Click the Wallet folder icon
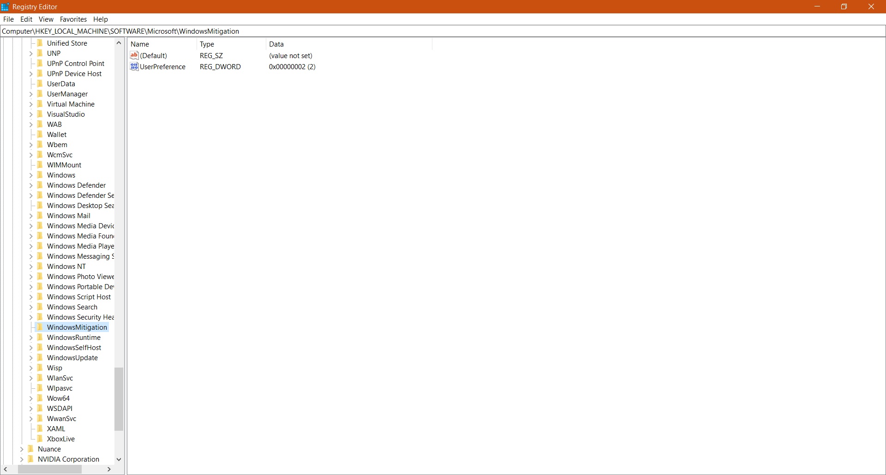 tap(40, 135)
